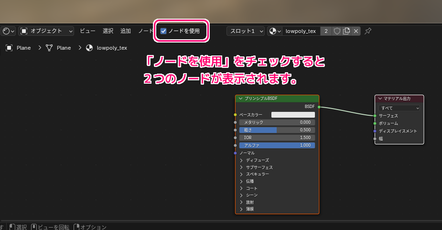Click the 粗さ roughness slider
Image resolution: width=442 pixels, height=230 pixels.
tap(277, 130)
